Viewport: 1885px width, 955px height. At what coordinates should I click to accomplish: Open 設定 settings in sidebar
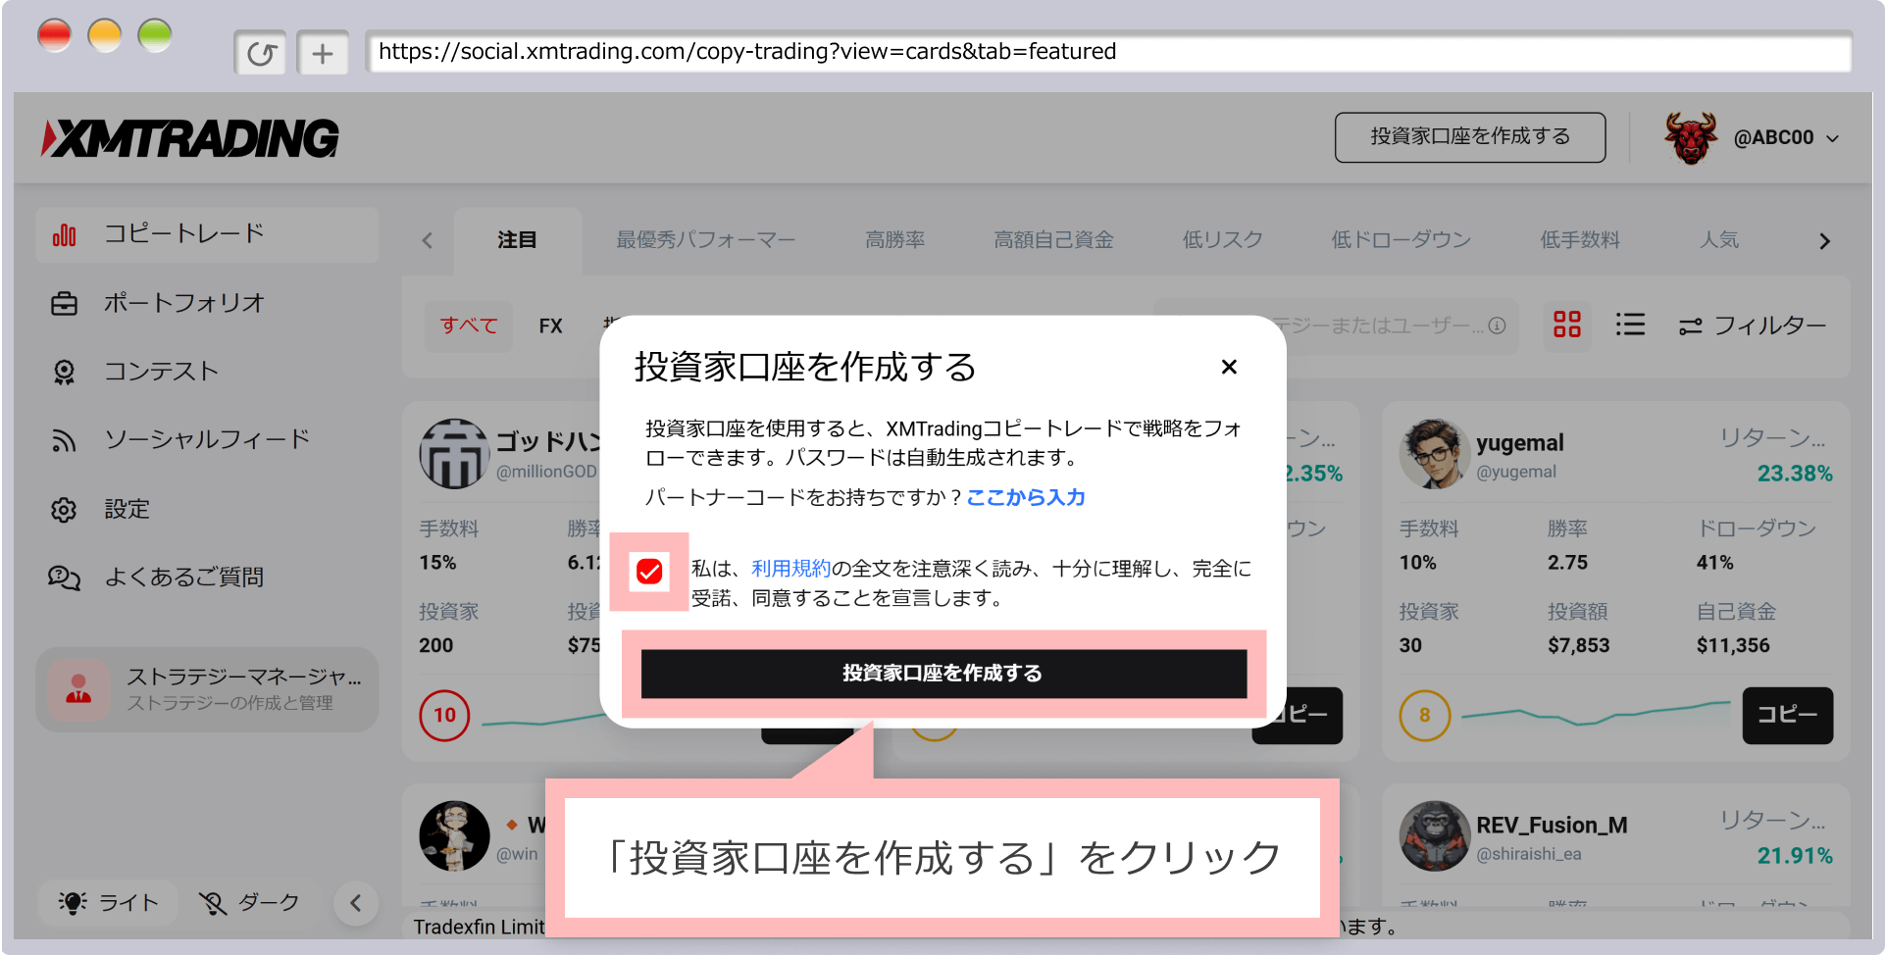[127, 509]
